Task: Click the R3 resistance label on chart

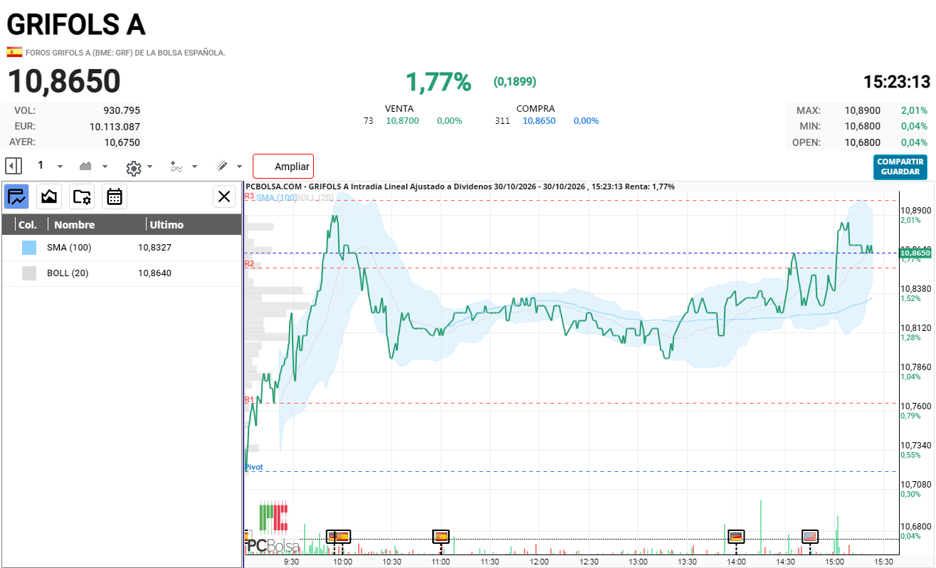Action: (249, 196)
